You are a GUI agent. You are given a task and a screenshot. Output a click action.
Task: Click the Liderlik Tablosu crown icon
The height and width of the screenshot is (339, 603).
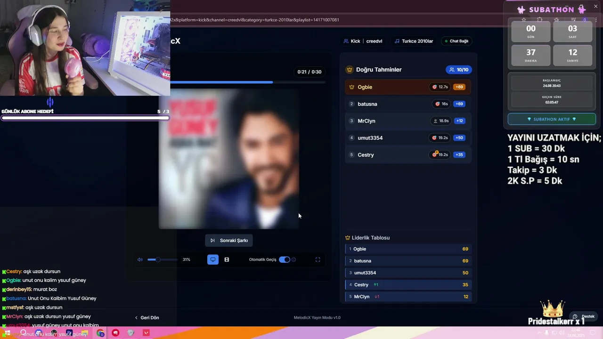pos(348,238)
